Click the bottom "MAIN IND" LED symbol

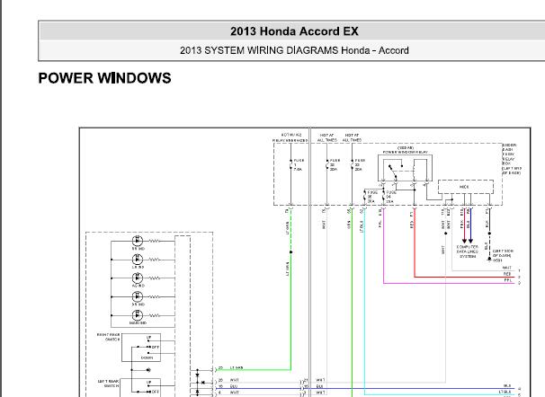[x=138, y=315]
